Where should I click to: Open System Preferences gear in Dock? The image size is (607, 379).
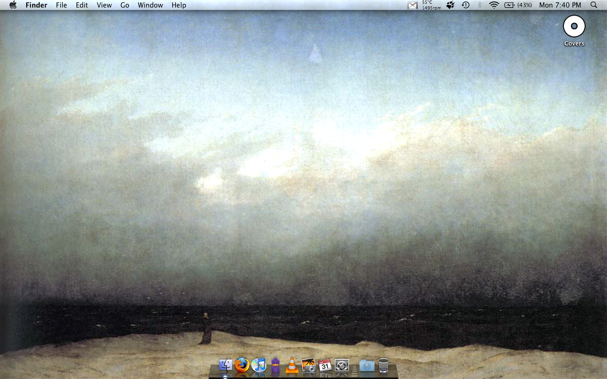342,365
